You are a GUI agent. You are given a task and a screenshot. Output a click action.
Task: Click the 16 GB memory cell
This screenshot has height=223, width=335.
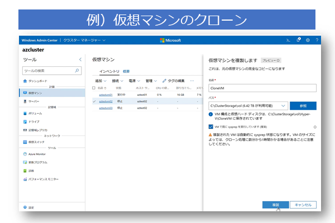[x=180, y=95]
